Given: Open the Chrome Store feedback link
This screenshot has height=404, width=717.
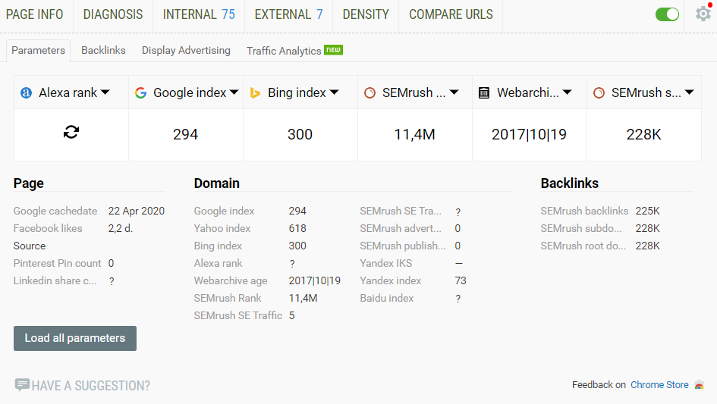Looking at the screenshot, I should point(659,385).
